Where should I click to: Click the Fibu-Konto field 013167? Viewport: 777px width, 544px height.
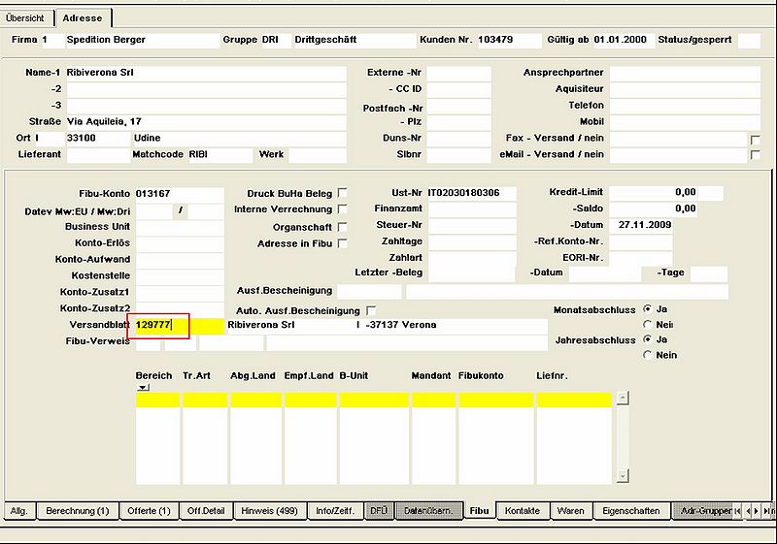pyautogui.click(x=180, y=194)
